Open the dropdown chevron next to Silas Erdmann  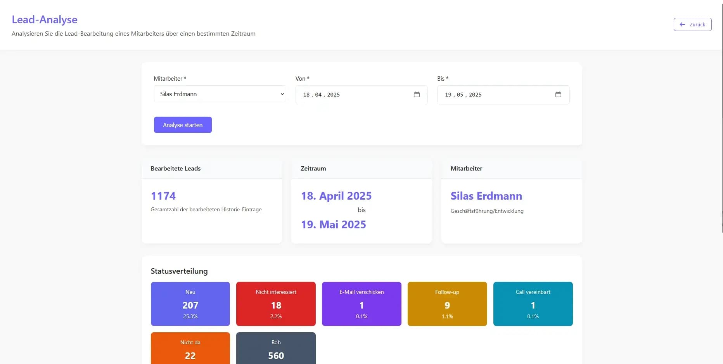pyautogui.click(x=282, y=94)
